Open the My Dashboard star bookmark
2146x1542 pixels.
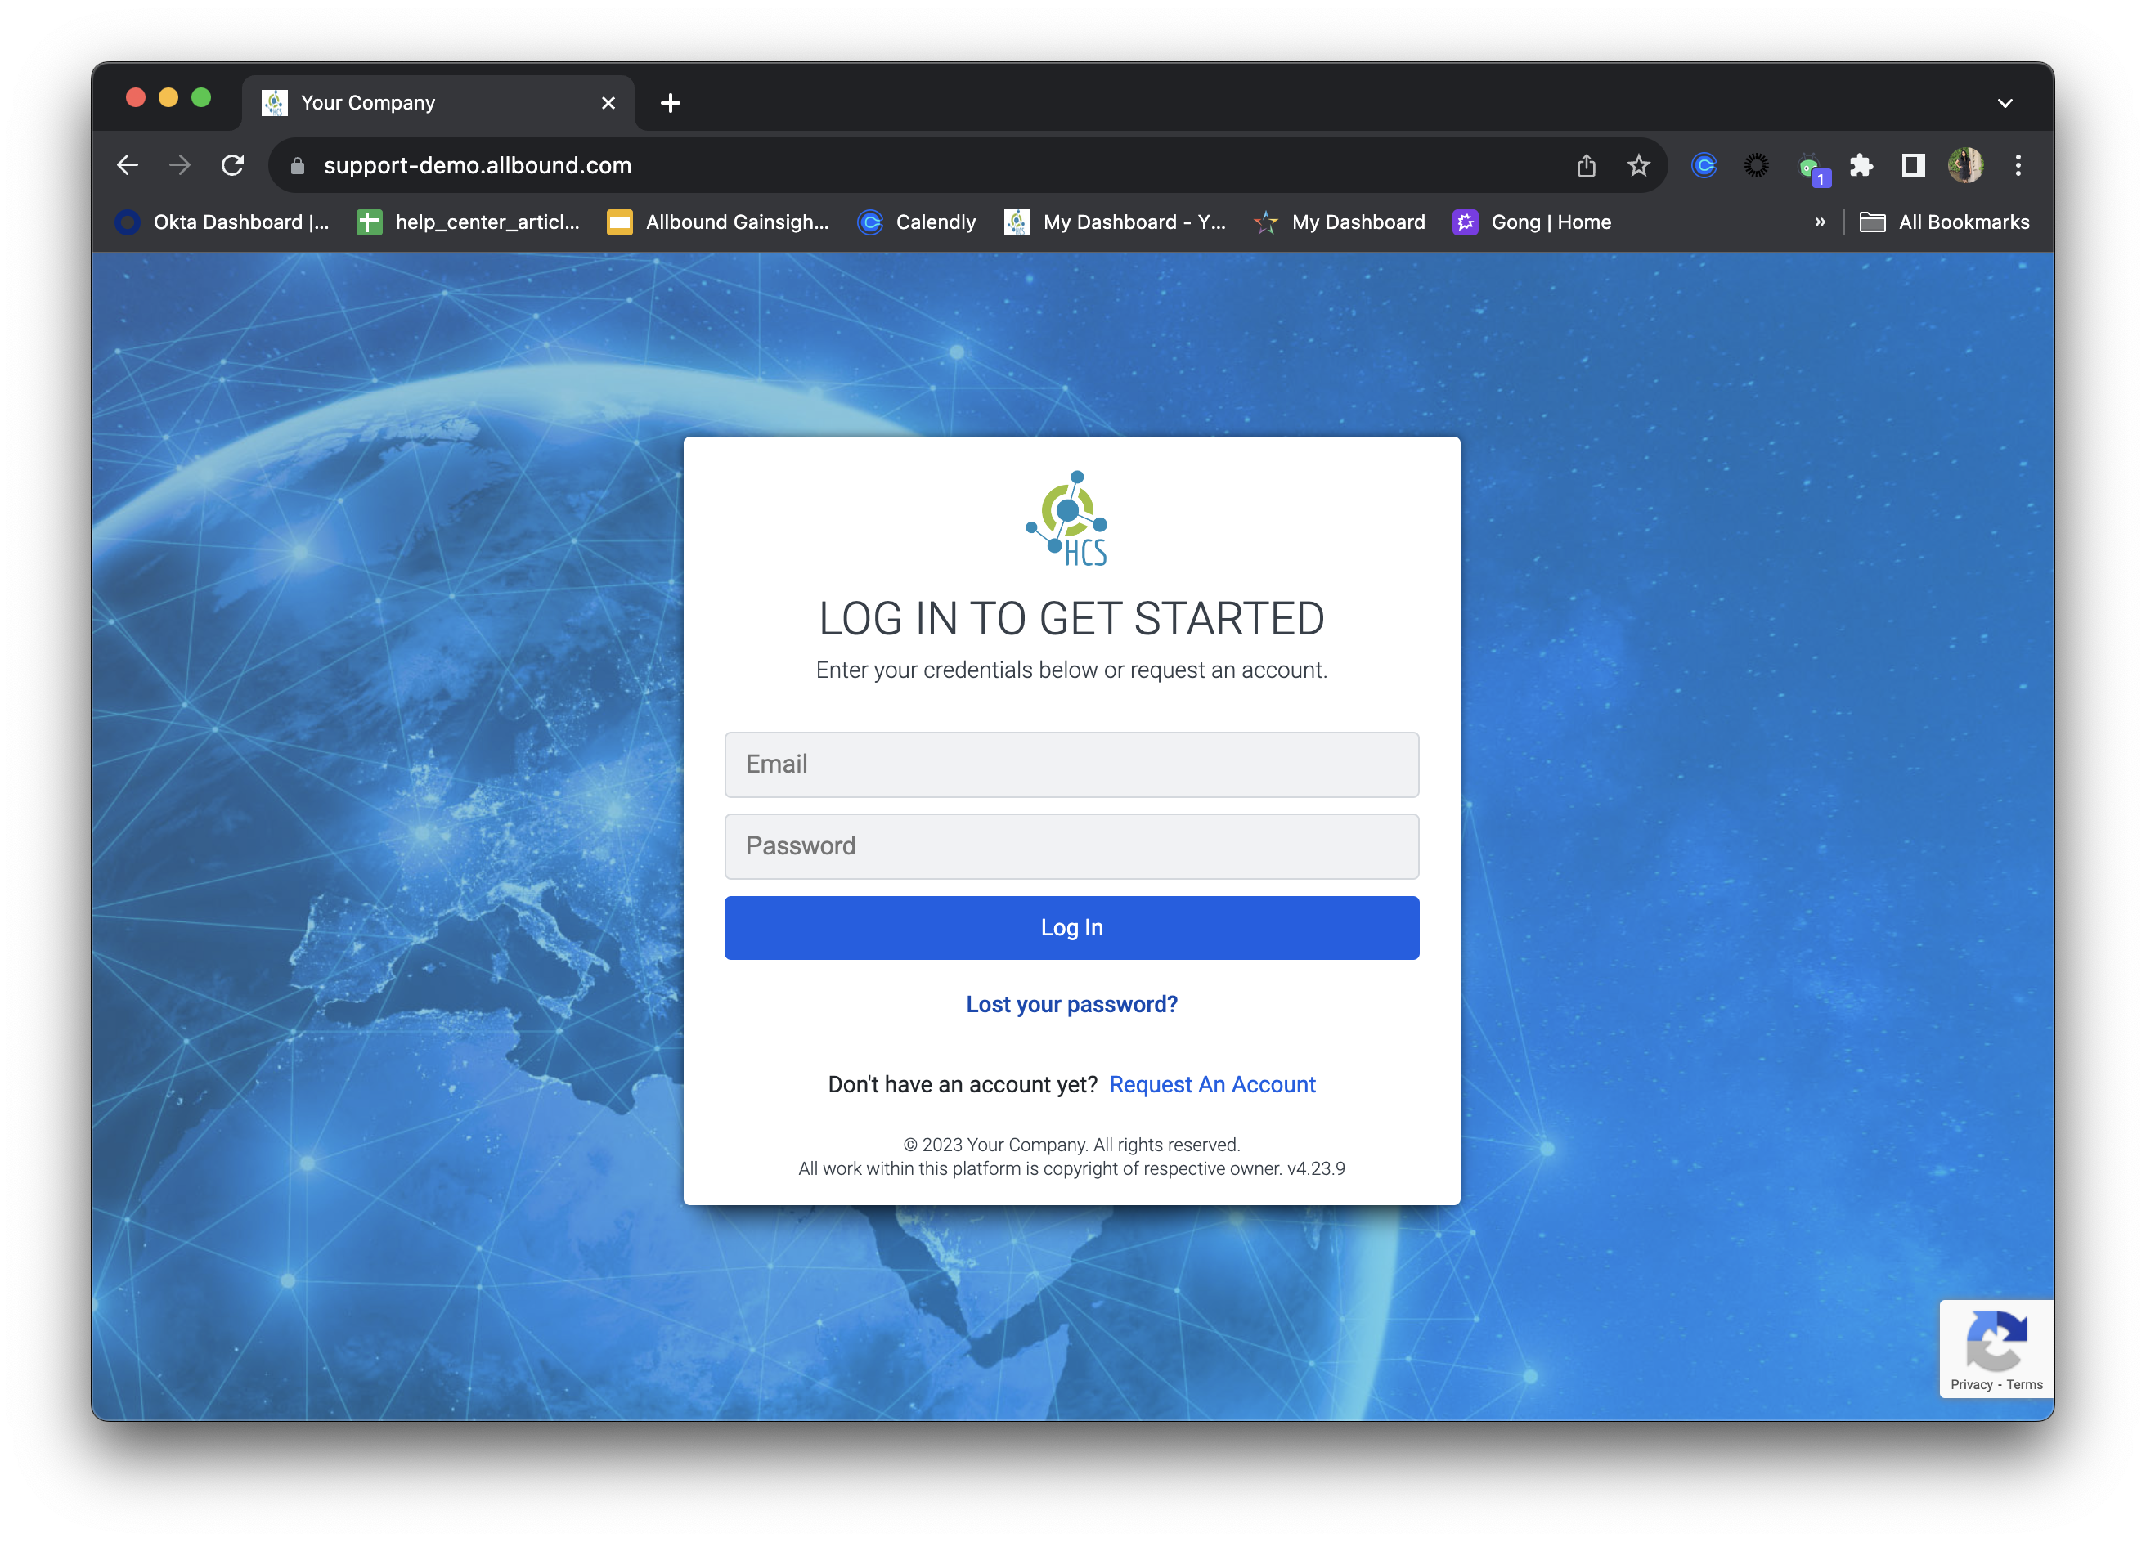click(1340, 222)
